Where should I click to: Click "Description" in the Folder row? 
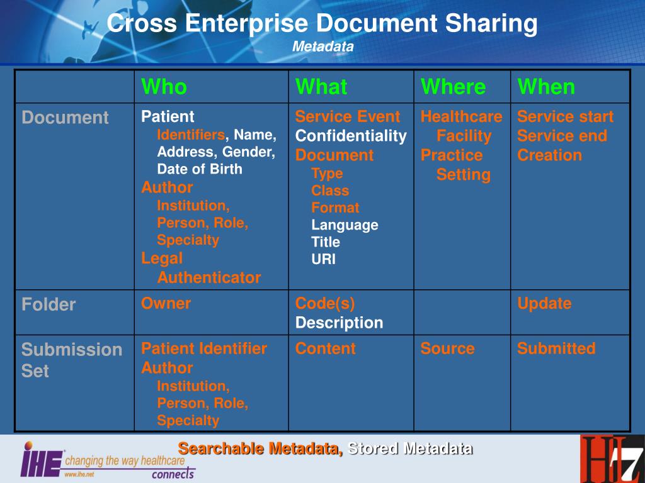point(340,323)
